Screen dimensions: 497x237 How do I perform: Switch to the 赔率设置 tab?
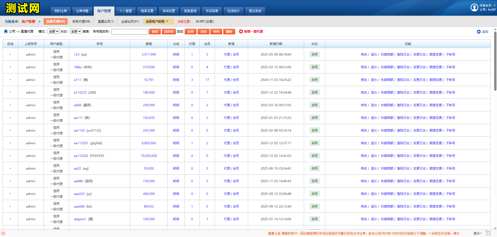coord(147,11)
